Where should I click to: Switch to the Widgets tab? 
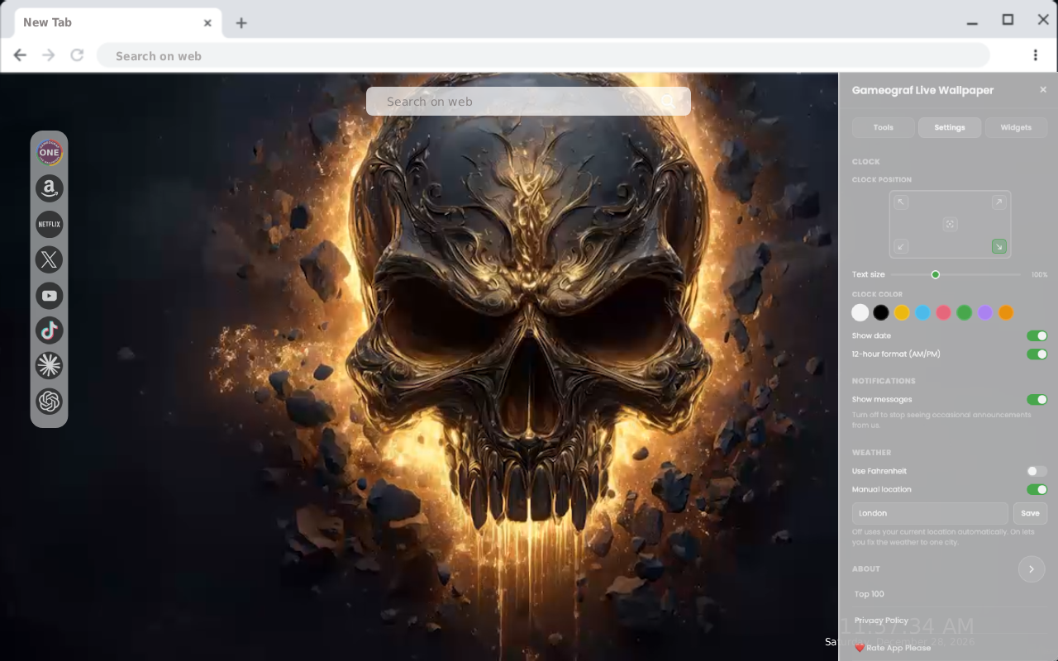[x=1016, y=127]
